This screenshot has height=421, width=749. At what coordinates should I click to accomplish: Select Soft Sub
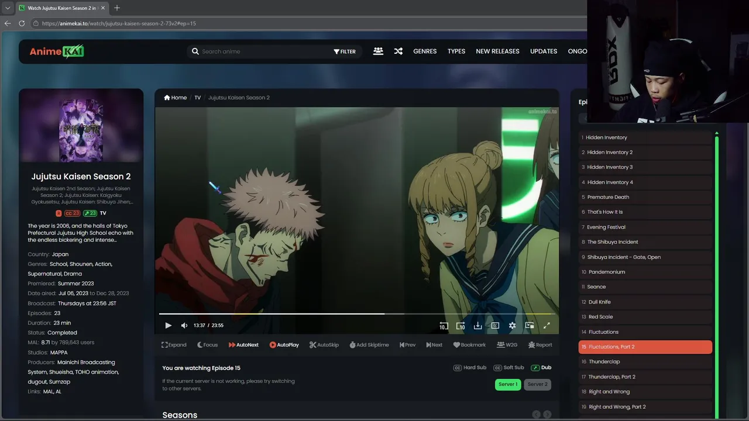point(509,368)
